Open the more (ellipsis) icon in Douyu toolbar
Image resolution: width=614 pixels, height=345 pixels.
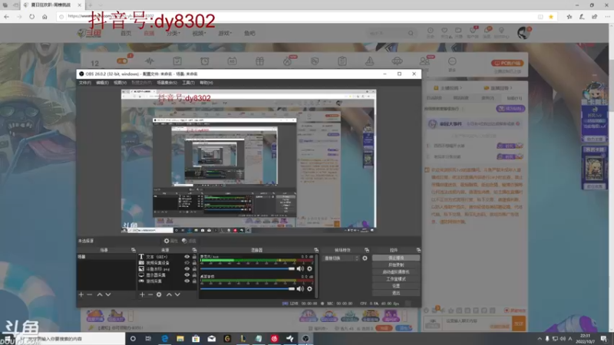point(452,61)
